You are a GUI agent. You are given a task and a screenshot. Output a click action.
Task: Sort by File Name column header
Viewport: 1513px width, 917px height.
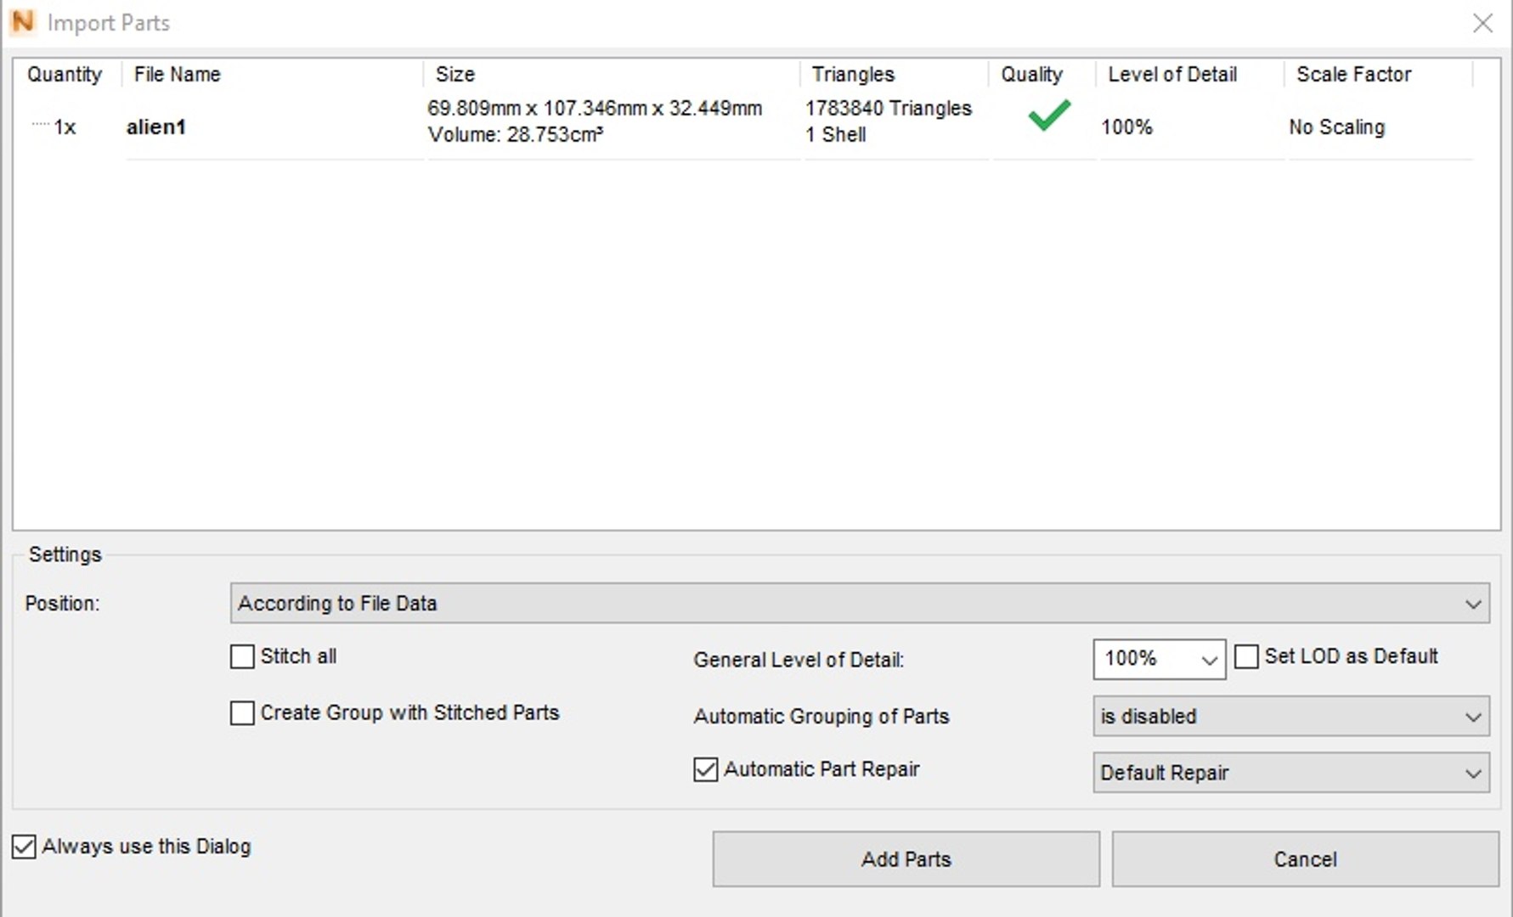pos(178,75)
